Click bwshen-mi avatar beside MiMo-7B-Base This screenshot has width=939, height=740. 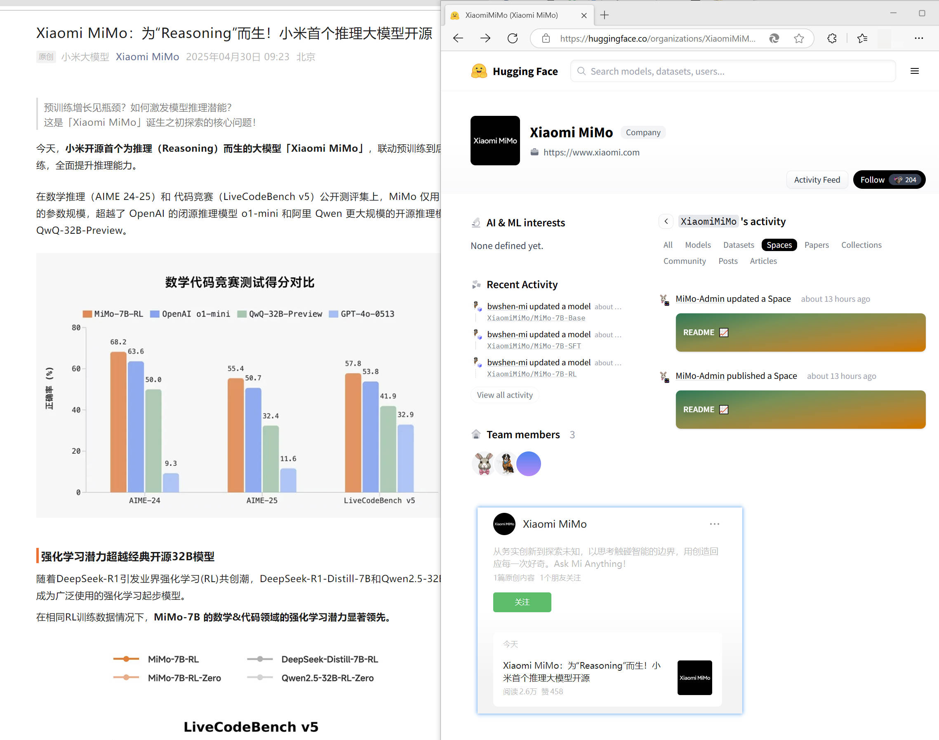[477, 306]
